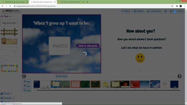
Task: Open the pink bordered page thumbnail
Action: point(75,84)
